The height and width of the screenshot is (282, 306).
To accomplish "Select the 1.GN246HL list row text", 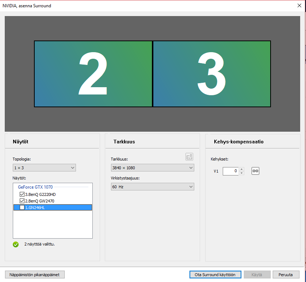I will 35,208.
